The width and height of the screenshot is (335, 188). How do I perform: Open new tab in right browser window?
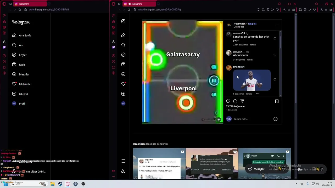(x=158, y=4)
